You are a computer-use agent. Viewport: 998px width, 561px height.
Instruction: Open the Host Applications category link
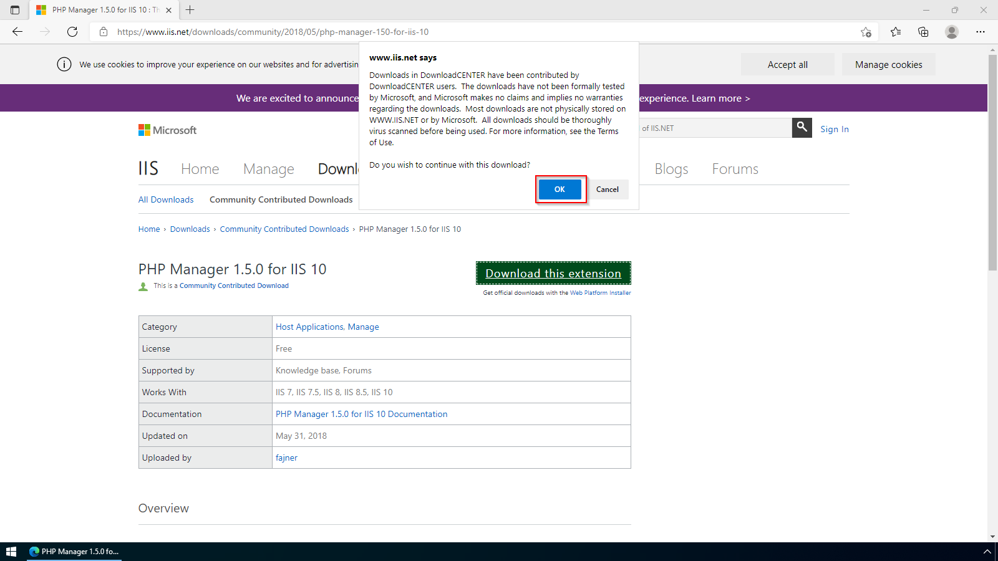[x=309, y=327]
